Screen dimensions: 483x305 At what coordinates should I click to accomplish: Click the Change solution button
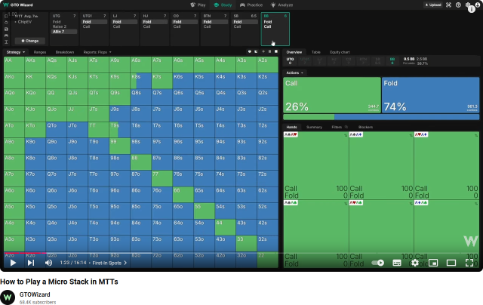pos(30,41)
